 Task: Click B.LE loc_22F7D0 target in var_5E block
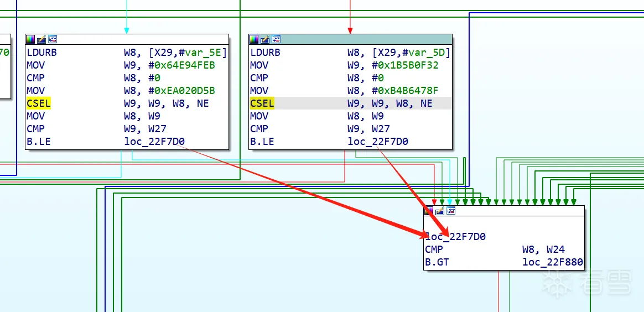(154, 142)
